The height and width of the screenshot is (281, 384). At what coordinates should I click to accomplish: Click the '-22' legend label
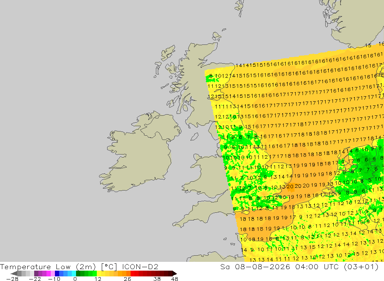(35, 279)
